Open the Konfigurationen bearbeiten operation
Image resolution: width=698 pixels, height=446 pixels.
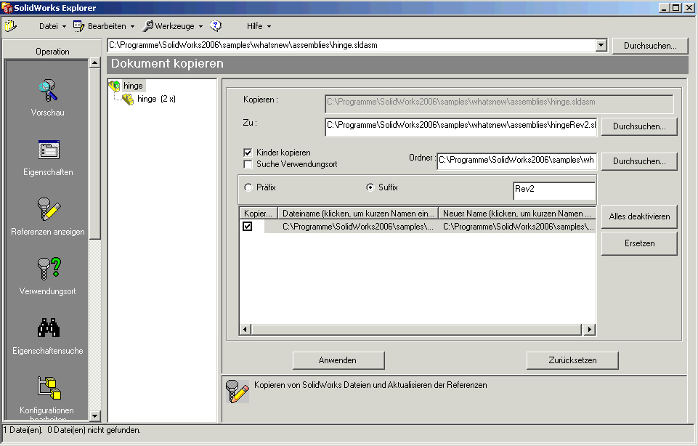(x=48, y=397)
